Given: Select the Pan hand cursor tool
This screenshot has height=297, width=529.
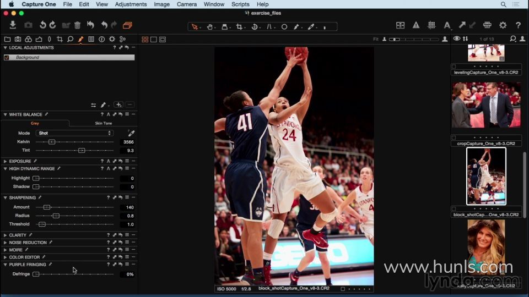Looking at the screenshot, I should (x=210, y=26).
